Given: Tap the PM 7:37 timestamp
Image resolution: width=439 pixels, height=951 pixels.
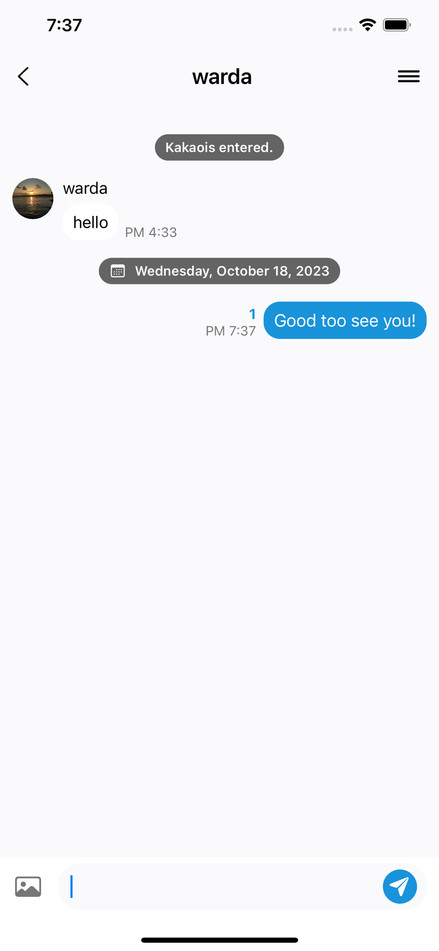Looking at the screenshot, I should [230, 331].
